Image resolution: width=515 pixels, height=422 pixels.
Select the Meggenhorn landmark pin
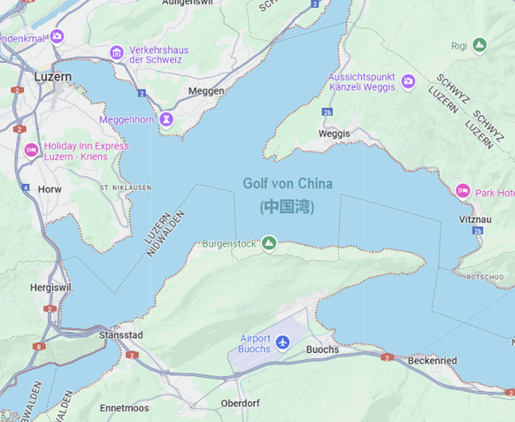click(x=166, y=119)
